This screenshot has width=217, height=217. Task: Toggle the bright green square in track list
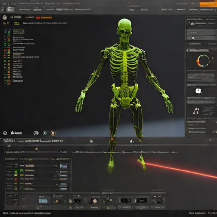coord(16,172)
